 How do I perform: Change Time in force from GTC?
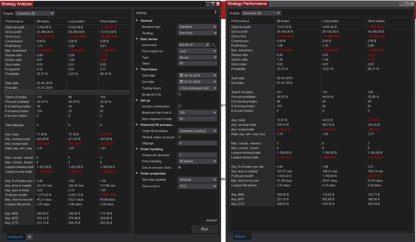198,186
